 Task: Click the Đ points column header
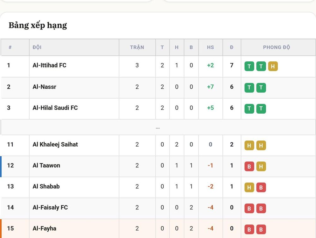(x=232, y=47)
